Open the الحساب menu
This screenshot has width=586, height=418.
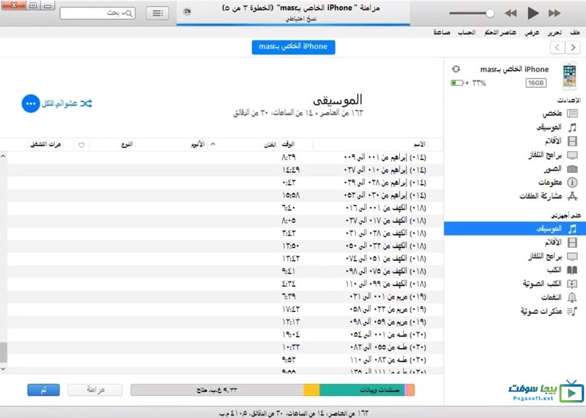[x=466, y=33]
